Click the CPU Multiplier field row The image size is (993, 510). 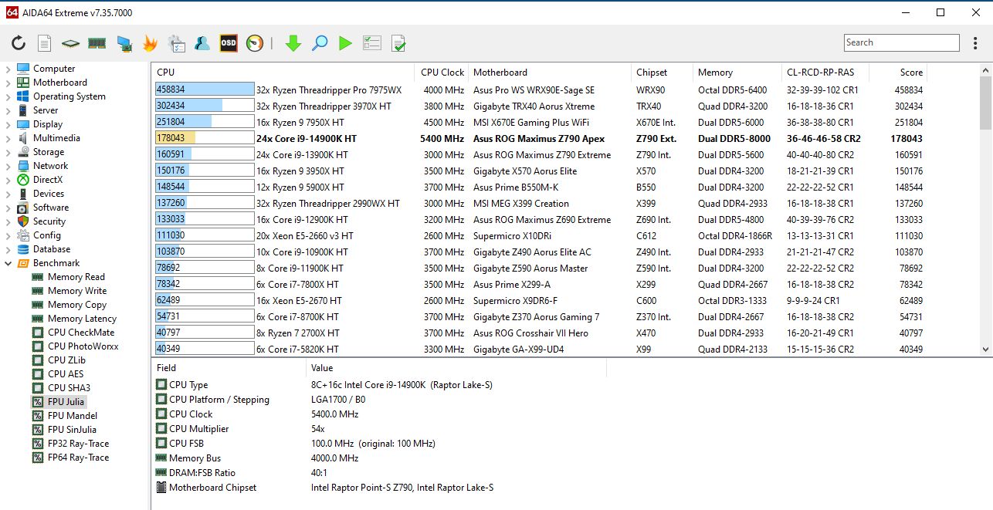coord(378,429)
